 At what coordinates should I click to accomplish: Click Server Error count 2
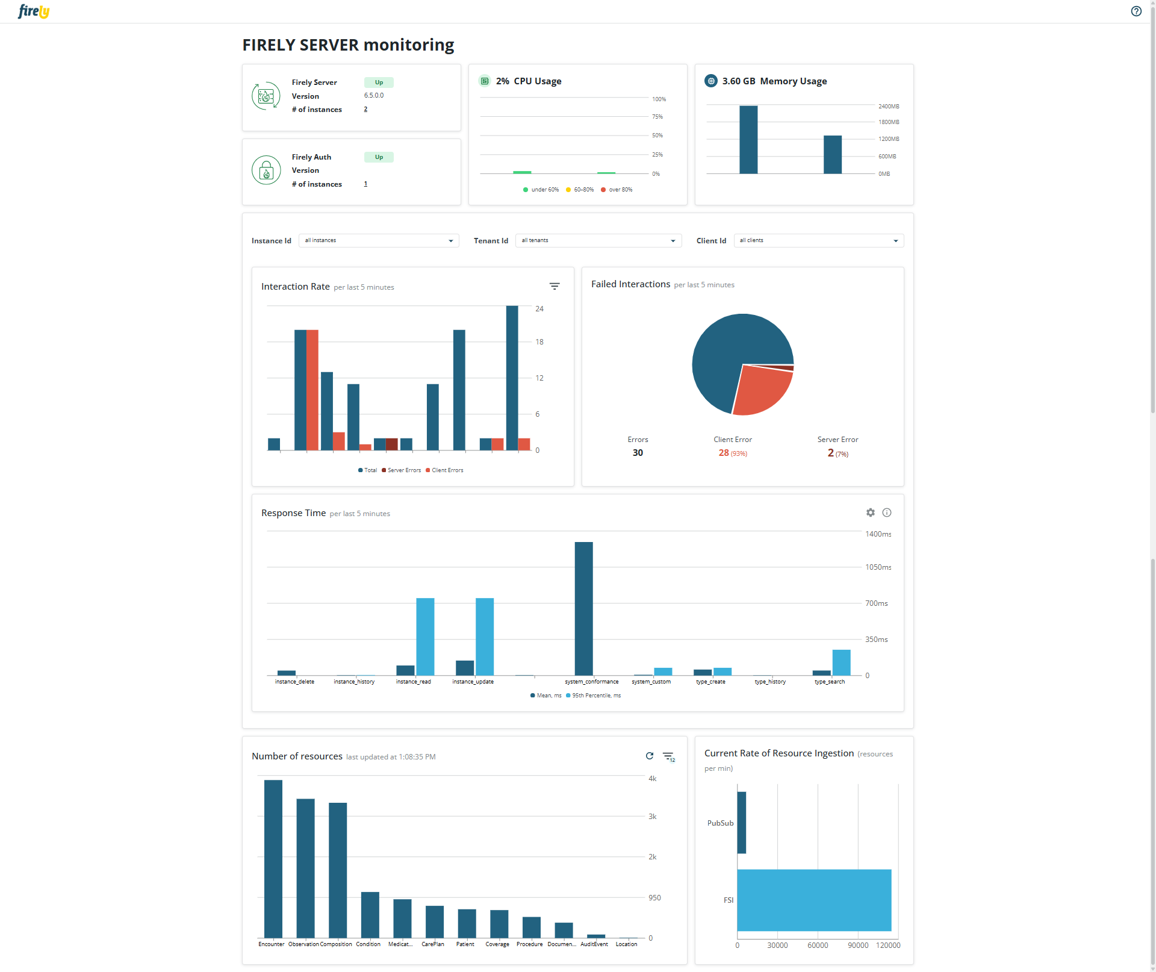tap(831, 453)
